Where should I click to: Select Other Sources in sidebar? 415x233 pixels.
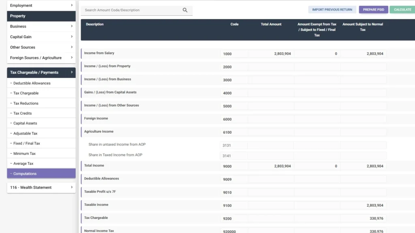(x=41, y=47)
